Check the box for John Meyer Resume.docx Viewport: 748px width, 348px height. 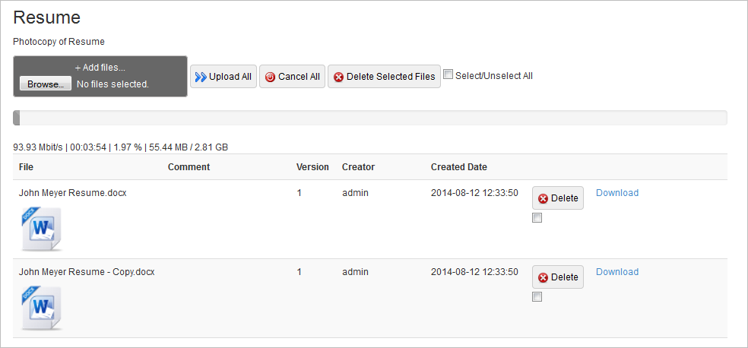coord(537,218)
